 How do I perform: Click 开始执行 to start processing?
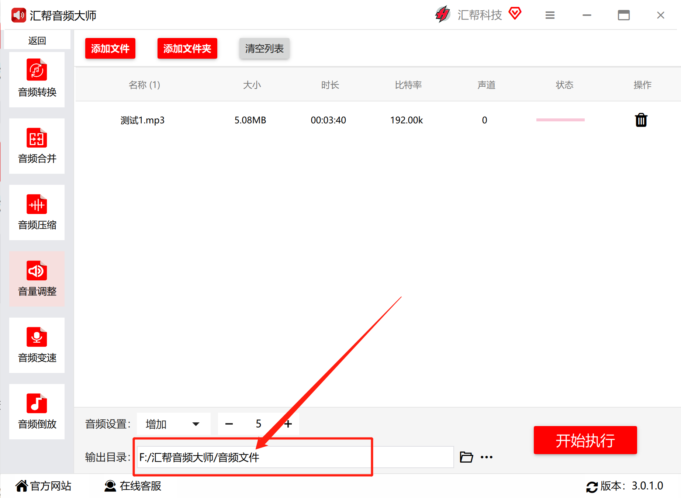pyautogui.click(x=585, y=440)
